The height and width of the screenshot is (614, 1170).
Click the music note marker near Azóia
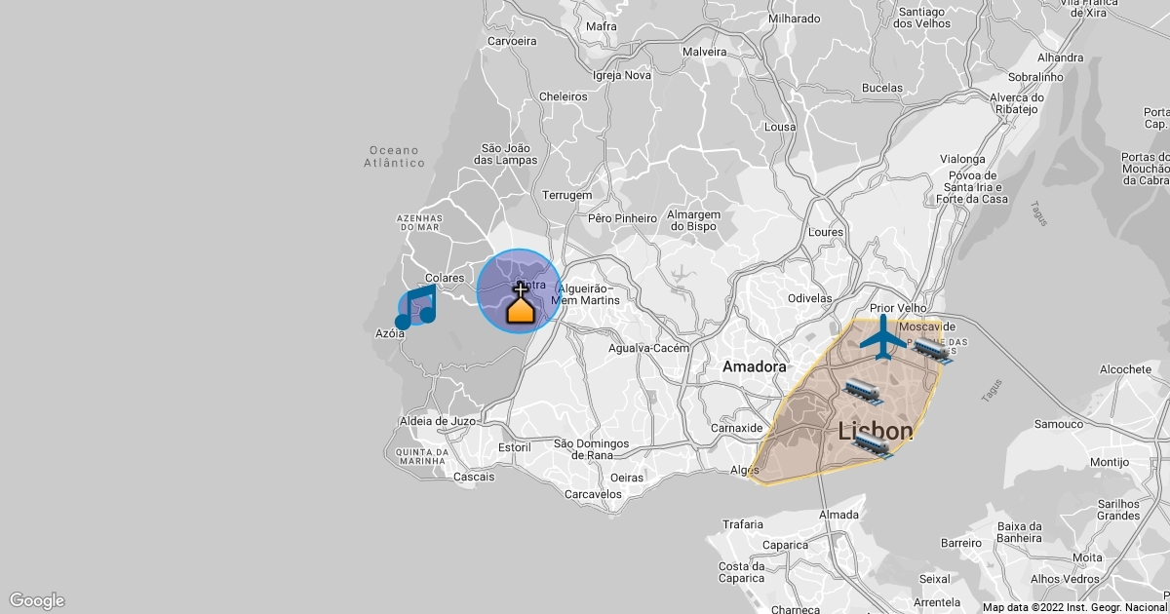coord(421,304)
